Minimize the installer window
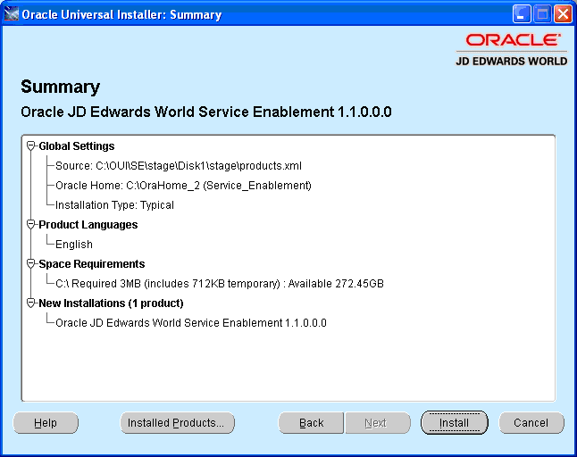This screenshot has width=577, height=457. 522,14
